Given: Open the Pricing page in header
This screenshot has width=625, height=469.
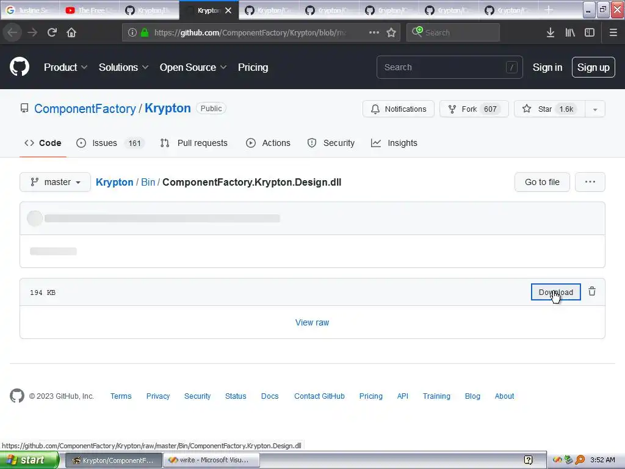Looking at the screenshot, I should [x=253, y=67].
